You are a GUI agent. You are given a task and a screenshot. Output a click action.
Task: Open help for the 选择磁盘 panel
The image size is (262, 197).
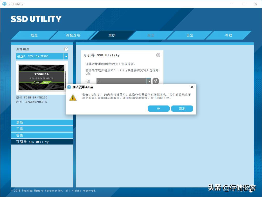pyautogui.click(x=66, y=49)
